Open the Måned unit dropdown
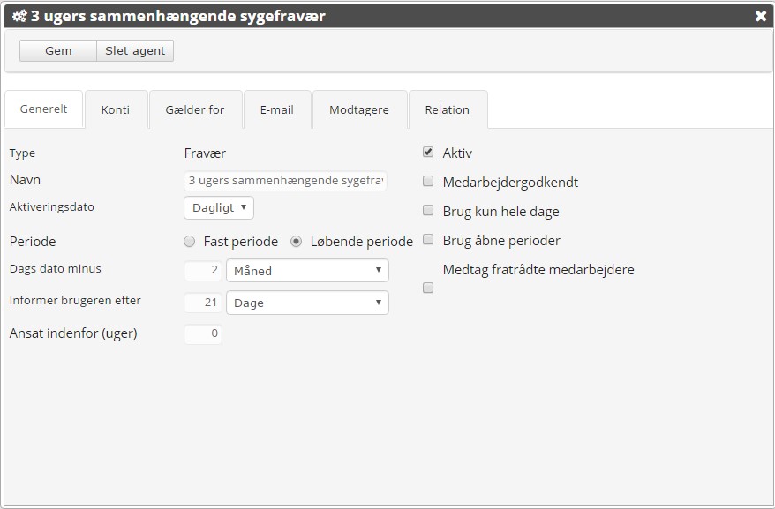 (x=307, y=271)
